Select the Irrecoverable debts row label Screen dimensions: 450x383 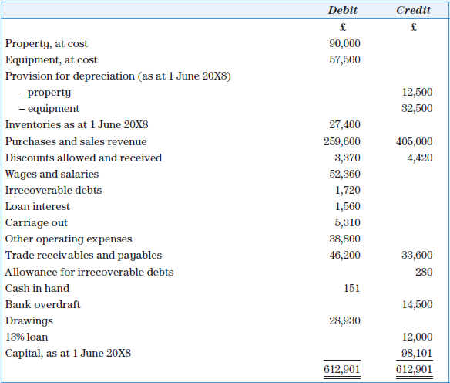[53, 191]
